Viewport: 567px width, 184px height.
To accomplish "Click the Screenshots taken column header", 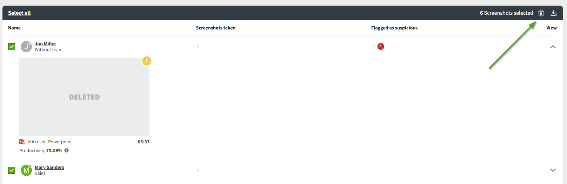I will pos(216,28).
